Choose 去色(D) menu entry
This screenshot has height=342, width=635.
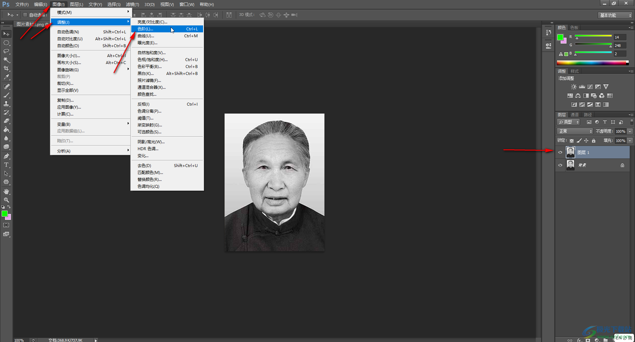coord(167,166)
